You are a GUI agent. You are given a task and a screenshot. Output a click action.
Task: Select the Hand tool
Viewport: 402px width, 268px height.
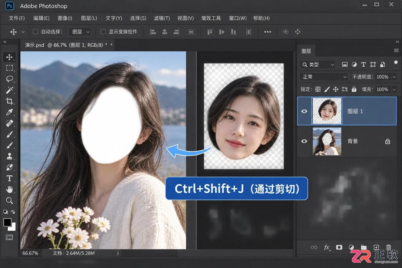pyautogui.click(x=9, y=190)
